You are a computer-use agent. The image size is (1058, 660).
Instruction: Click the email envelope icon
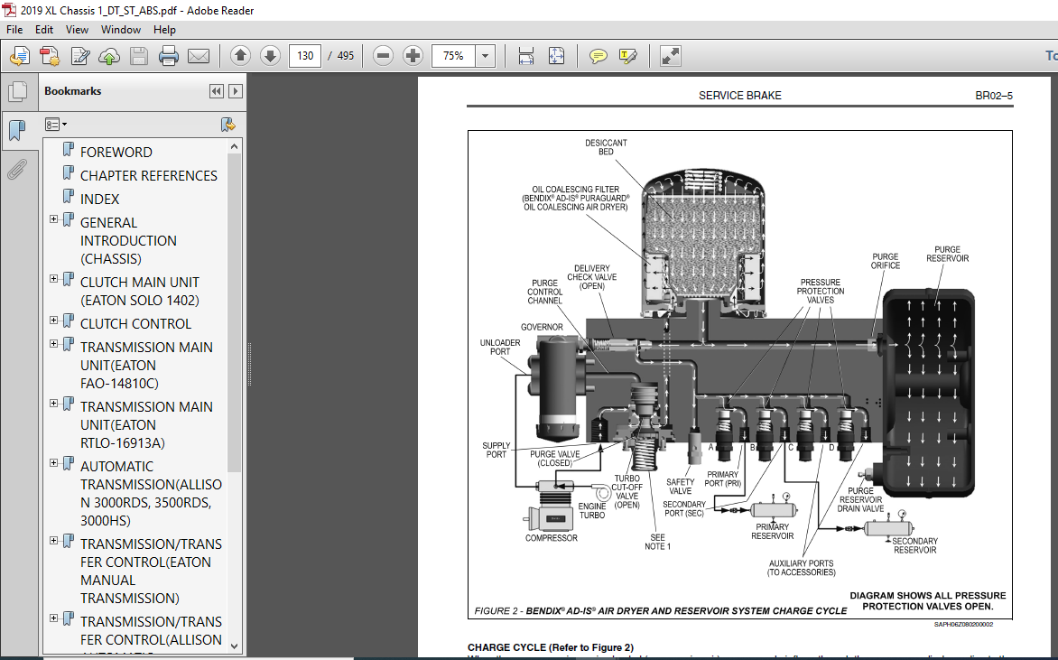coord(199,56)
